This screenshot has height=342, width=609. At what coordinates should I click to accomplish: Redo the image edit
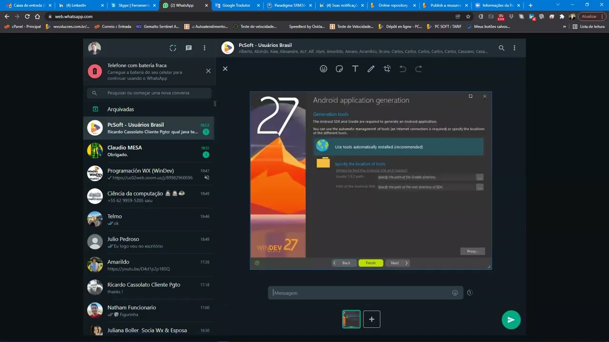pyautogui.click(x=419, y=69)
